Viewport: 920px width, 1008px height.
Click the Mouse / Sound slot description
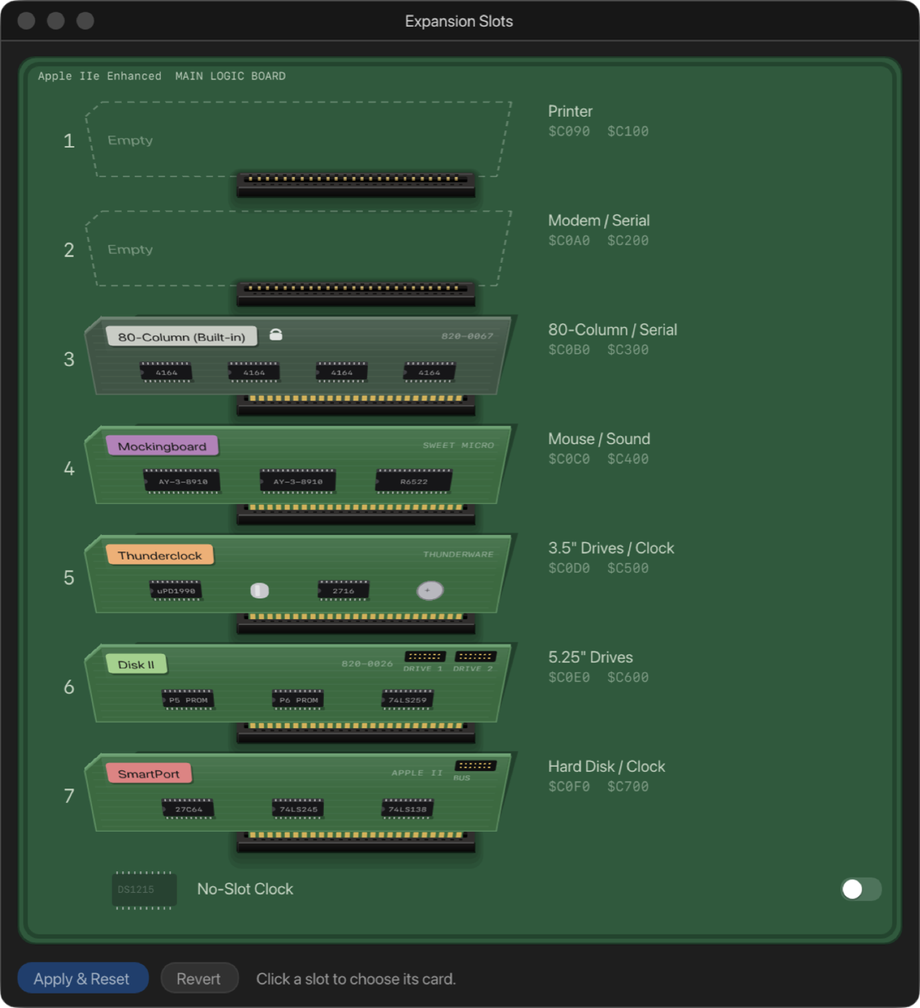click(x=599, y=439)
